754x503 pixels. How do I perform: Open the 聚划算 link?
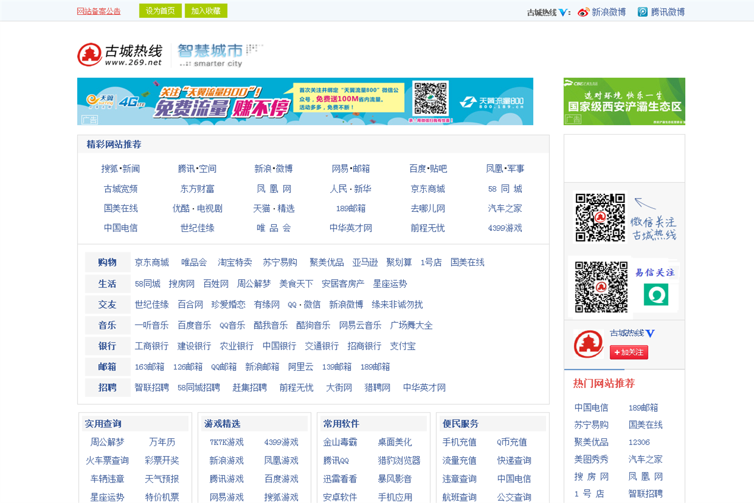point(399,263)
